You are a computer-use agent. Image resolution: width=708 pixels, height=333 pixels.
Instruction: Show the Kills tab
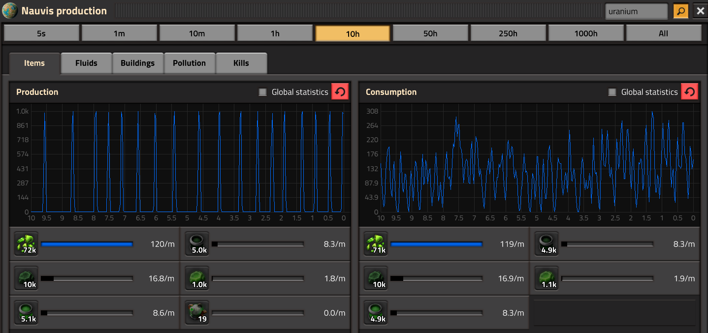tap(241, 63)
